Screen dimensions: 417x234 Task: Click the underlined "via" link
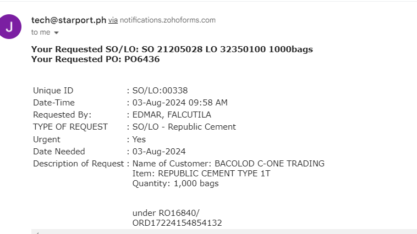pos(113,20)
